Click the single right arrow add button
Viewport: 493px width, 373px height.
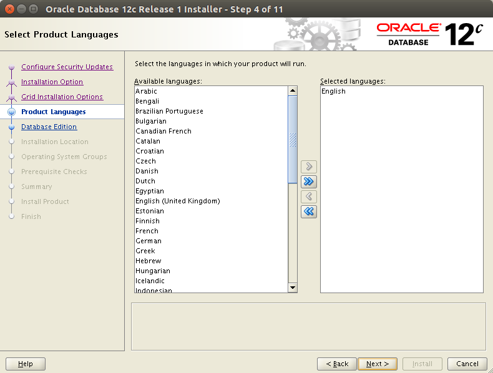(308, 167)
